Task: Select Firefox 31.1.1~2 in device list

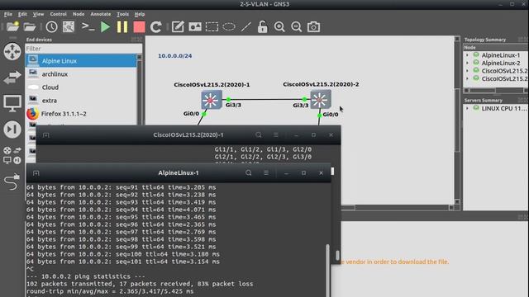Action: 81,114
